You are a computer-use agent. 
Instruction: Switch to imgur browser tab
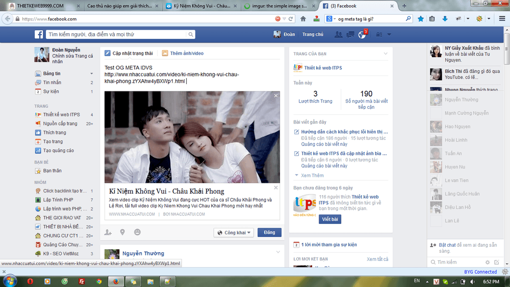coord(279,6)
